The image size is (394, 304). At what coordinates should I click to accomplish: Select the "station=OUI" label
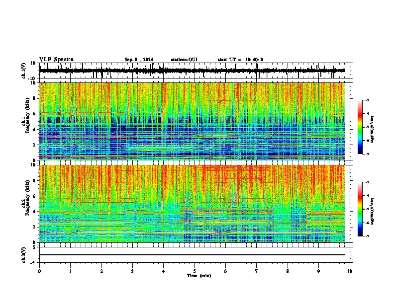184,60
